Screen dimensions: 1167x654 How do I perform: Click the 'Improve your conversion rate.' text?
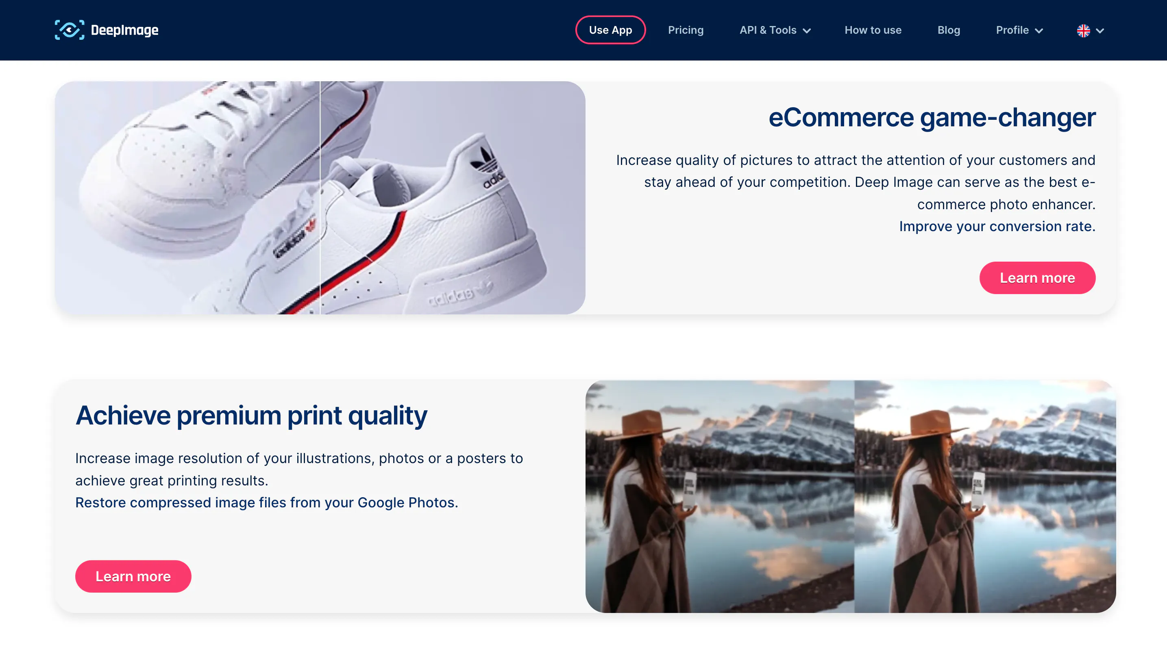click(997, 226)
